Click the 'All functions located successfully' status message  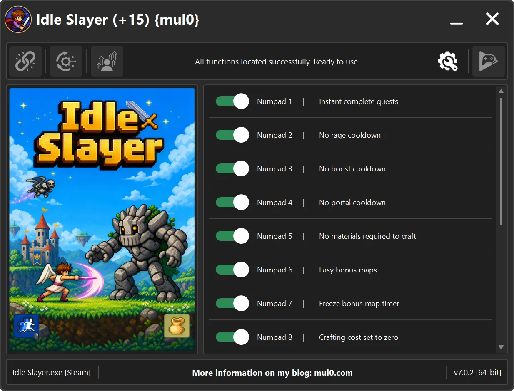click(x=277, y=62)
